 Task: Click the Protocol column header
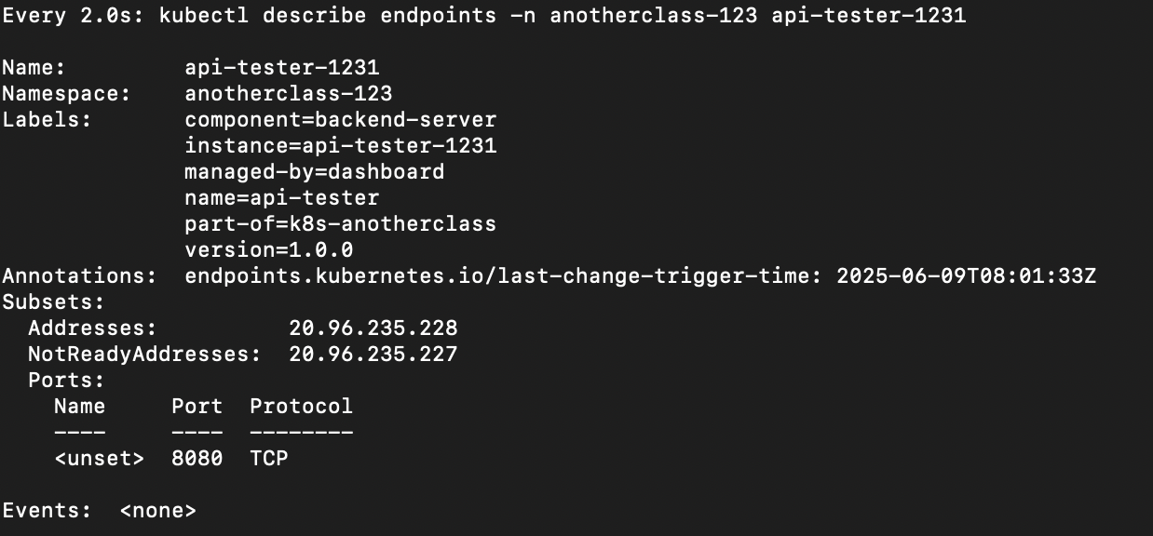[x=301, y=407]
